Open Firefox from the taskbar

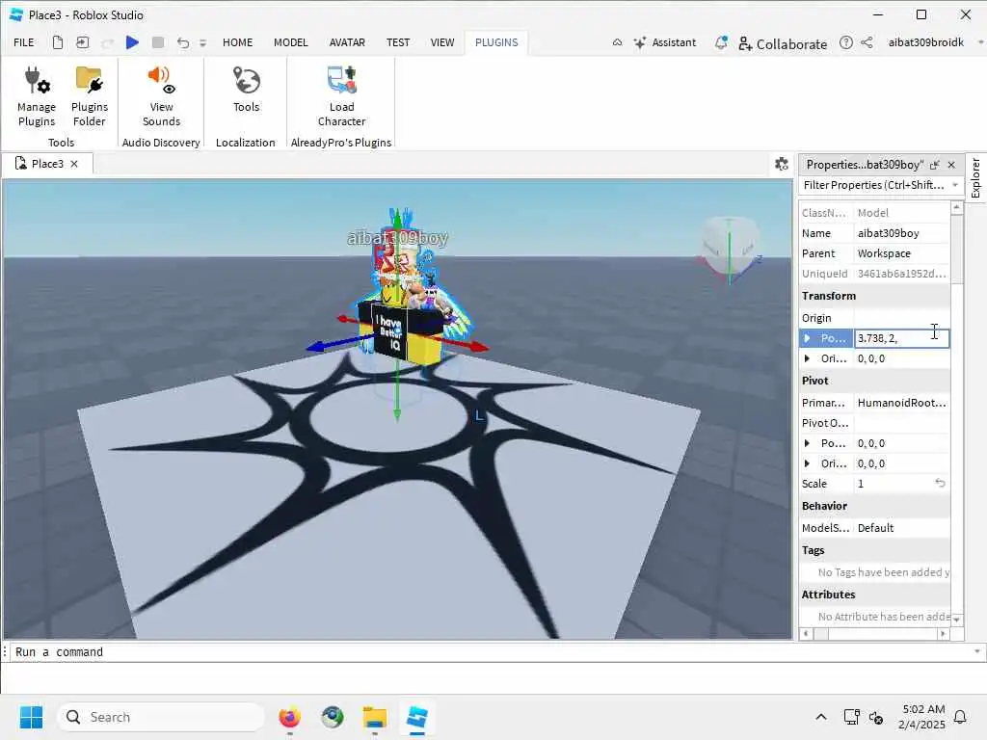[289, 717]
